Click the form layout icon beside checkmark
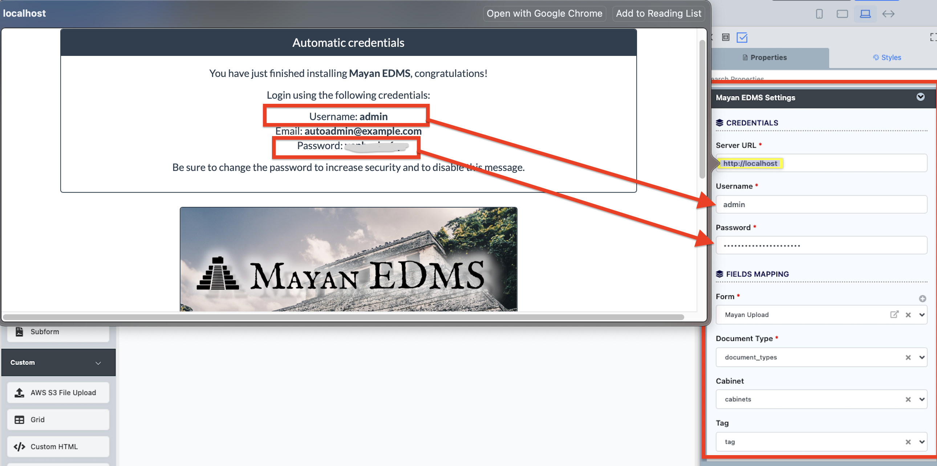 tap(725, 37)
